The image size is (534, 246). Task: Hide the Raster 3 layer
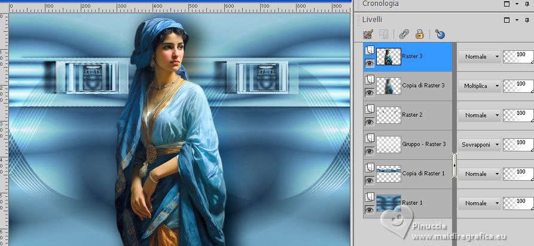(x=370, y=63)
